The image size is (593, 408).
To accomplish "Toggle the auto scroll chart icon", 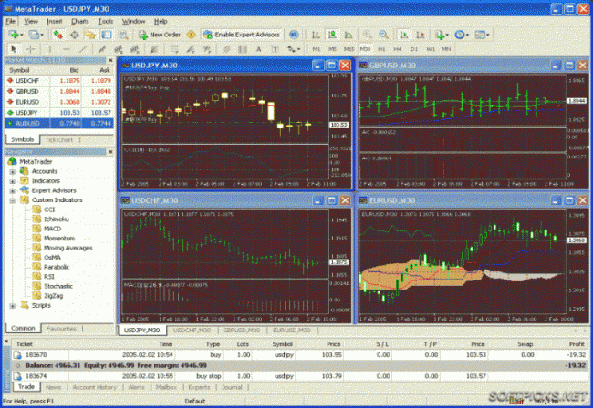I will [404, 35].
